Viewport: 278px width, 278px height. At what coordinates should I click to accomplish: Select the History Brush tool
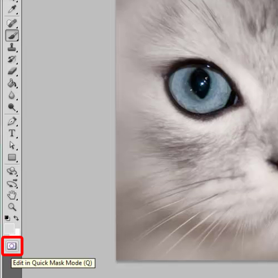point(12,59)
